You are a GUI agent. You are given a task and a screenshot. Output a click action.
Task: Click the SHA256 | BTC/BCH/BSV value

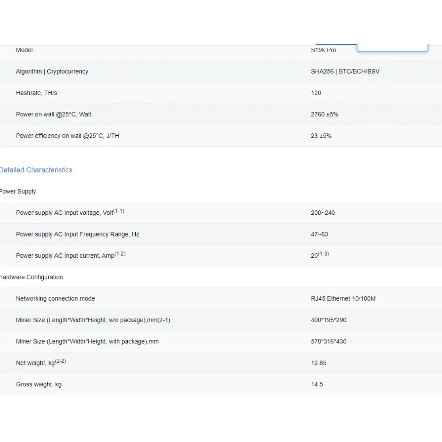click(345, 71)
